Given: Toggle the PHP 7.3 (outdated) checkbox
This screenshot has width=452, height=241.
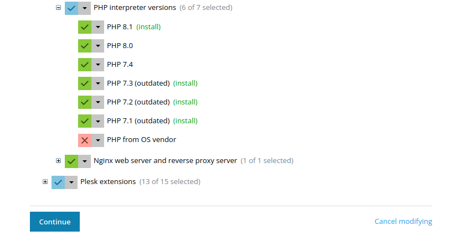Looking at the screenshot, I should [85, 83].
